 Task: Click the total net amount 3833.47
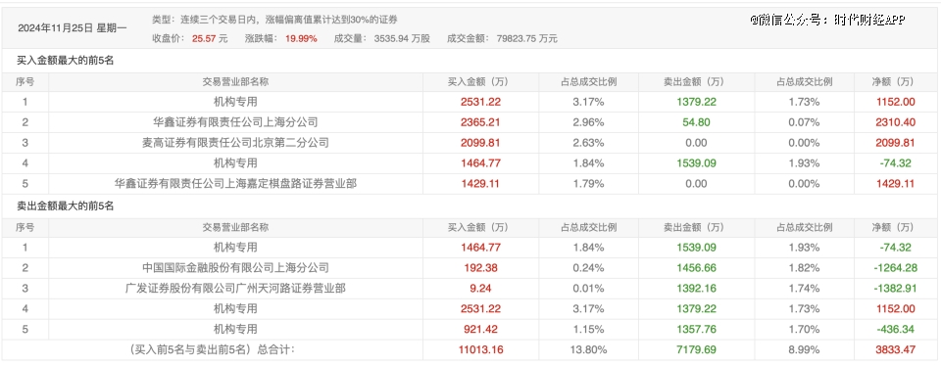[895, 349]
